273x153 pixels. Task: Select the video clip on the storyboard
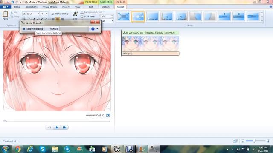point(151,43)
